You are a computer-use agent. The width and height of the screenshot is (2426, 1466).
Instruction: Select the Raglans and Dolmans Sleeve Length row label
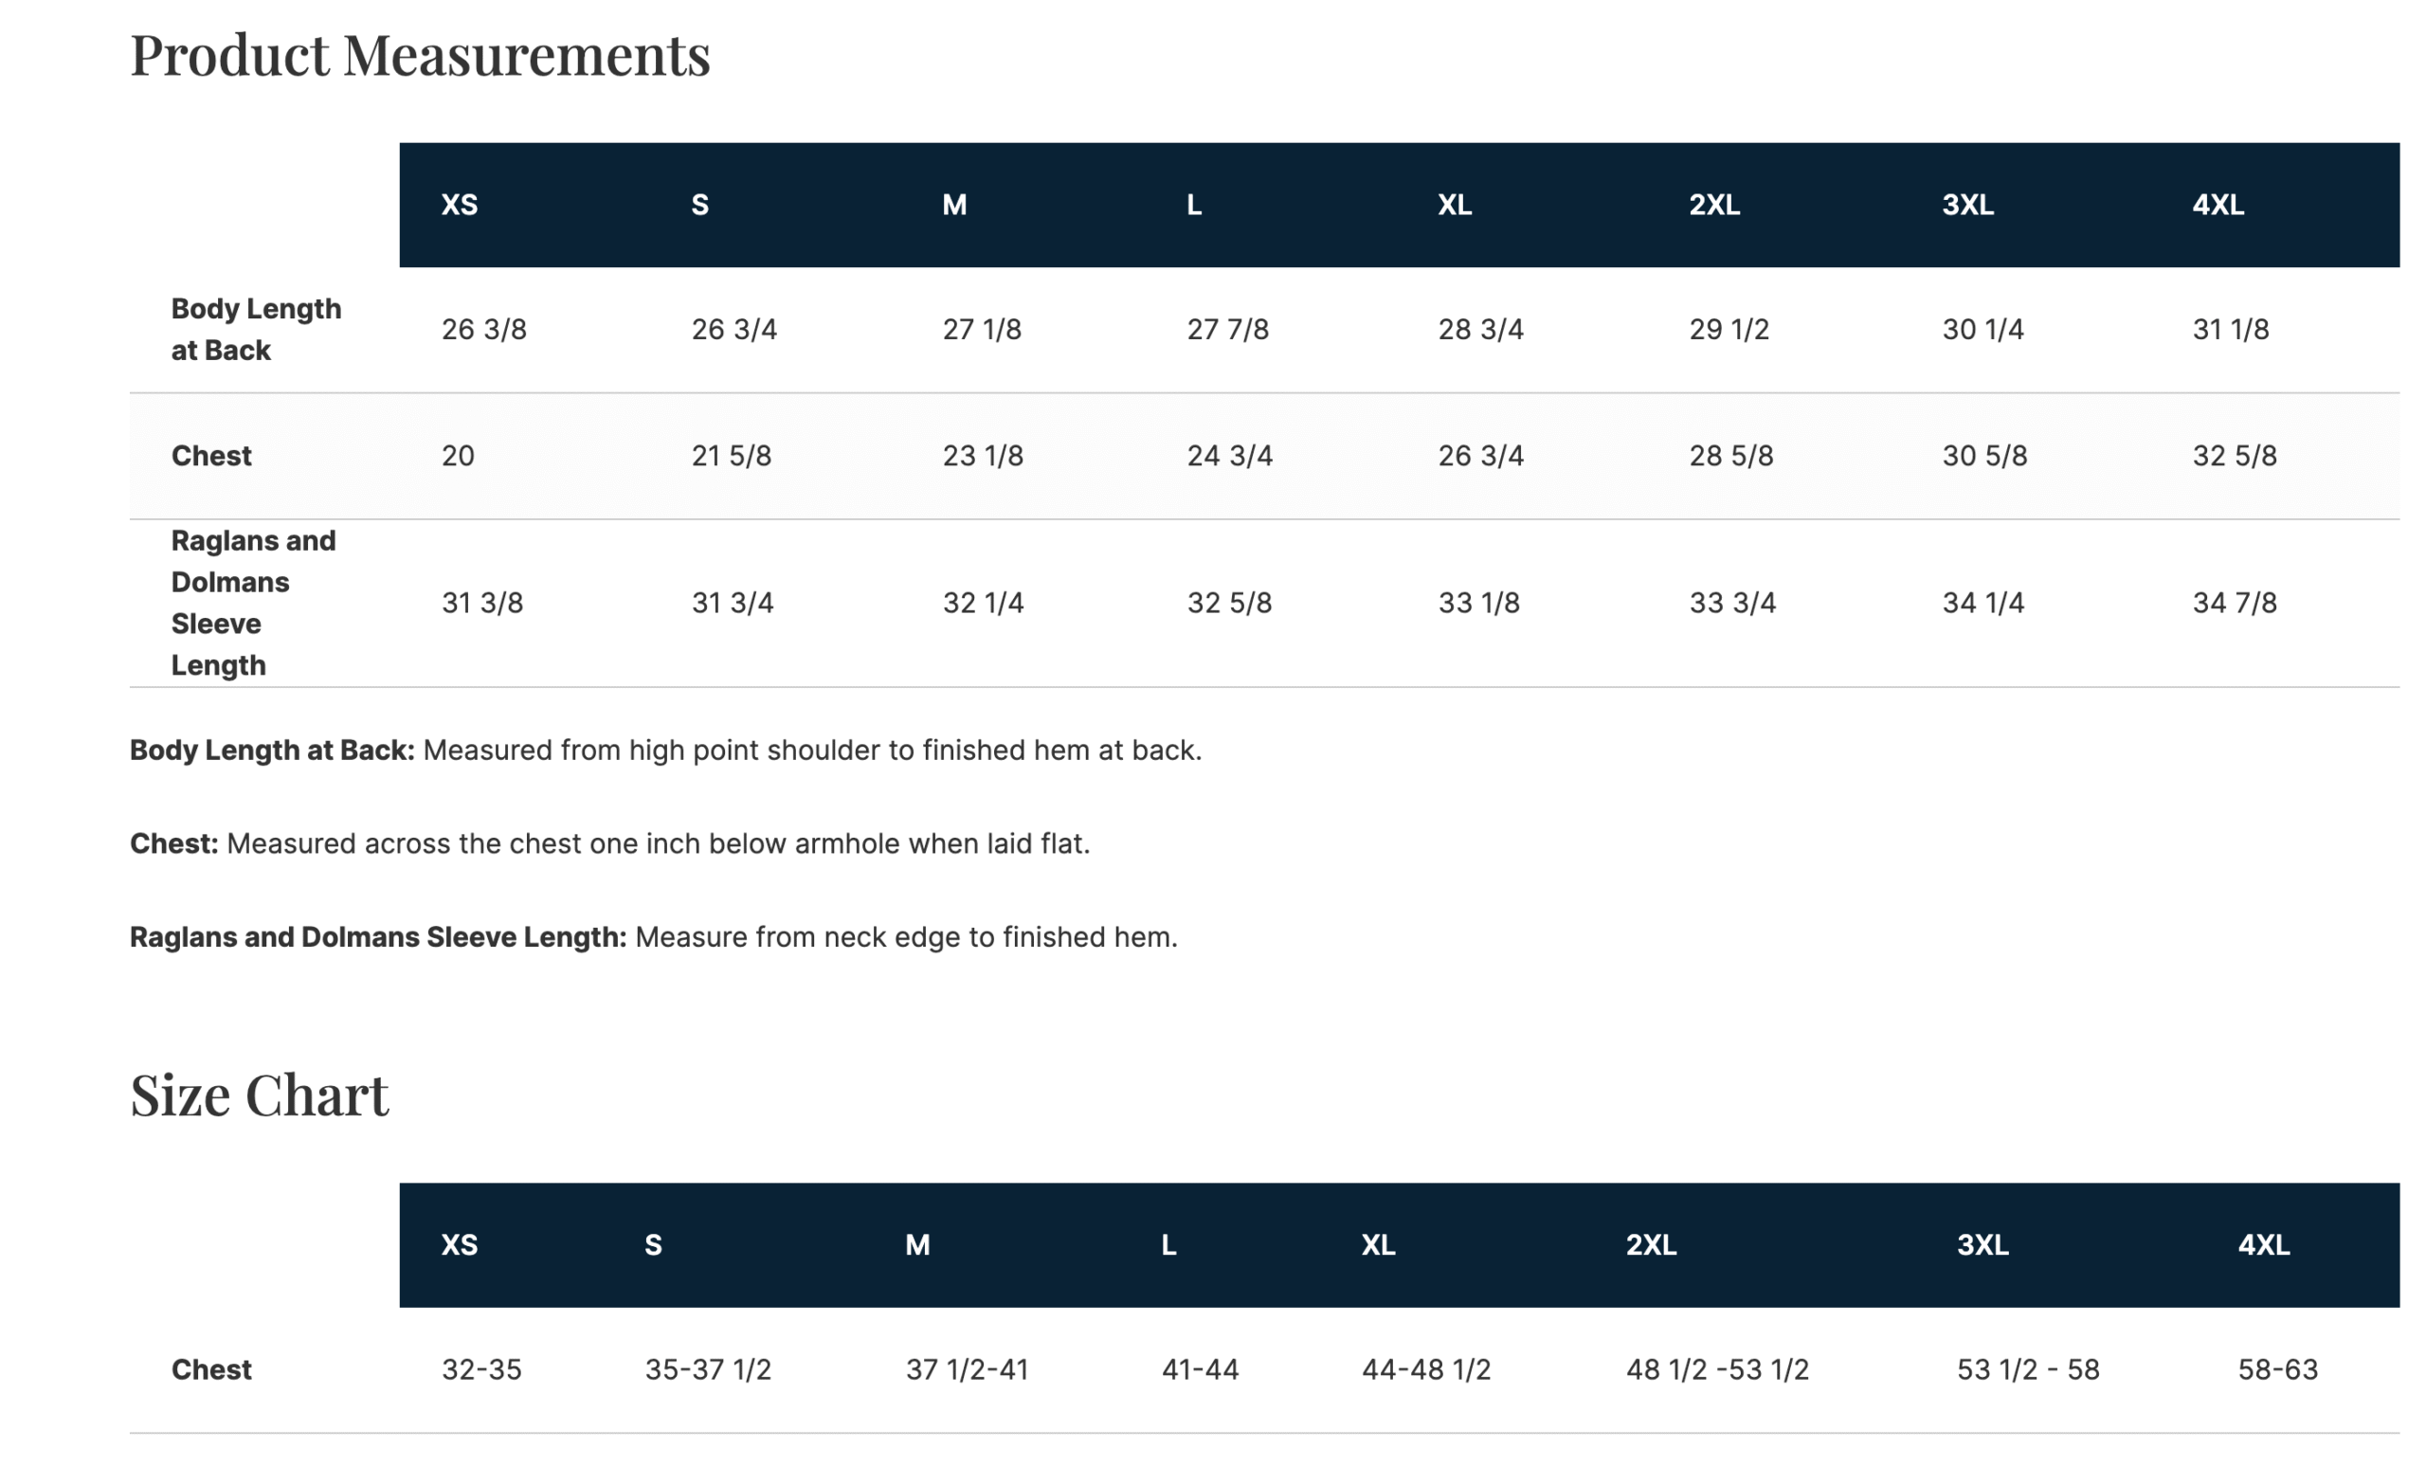point(253,603)
